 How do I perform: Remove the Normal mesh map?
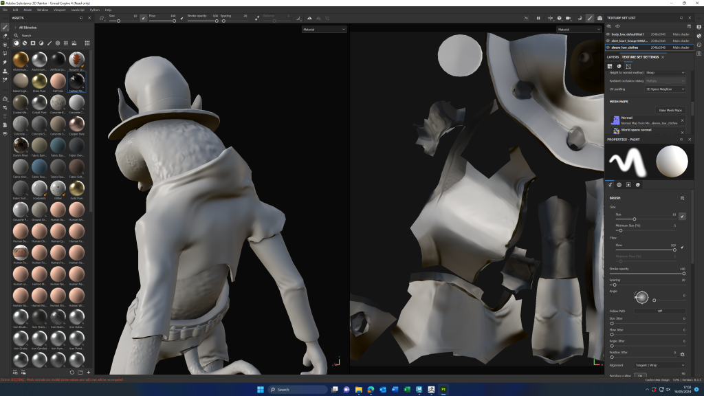682,120
